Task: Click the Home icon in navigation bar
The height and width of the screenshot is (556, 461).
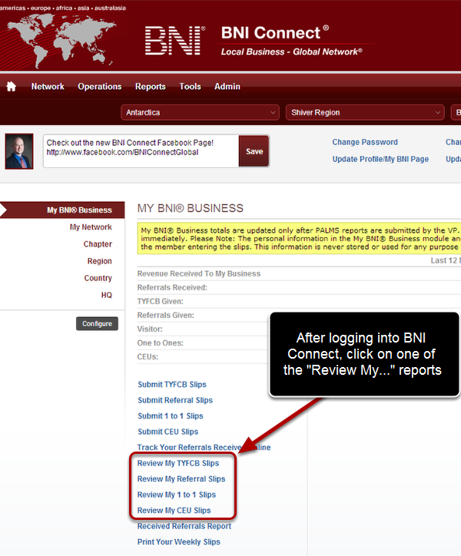Action: (x=11, y=87)
